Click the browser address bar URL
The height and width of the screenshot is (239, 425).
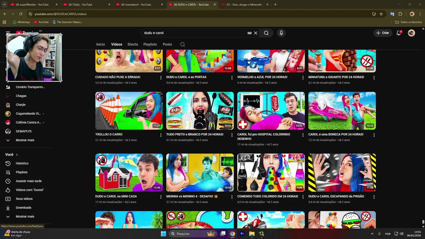click(60, 14)
